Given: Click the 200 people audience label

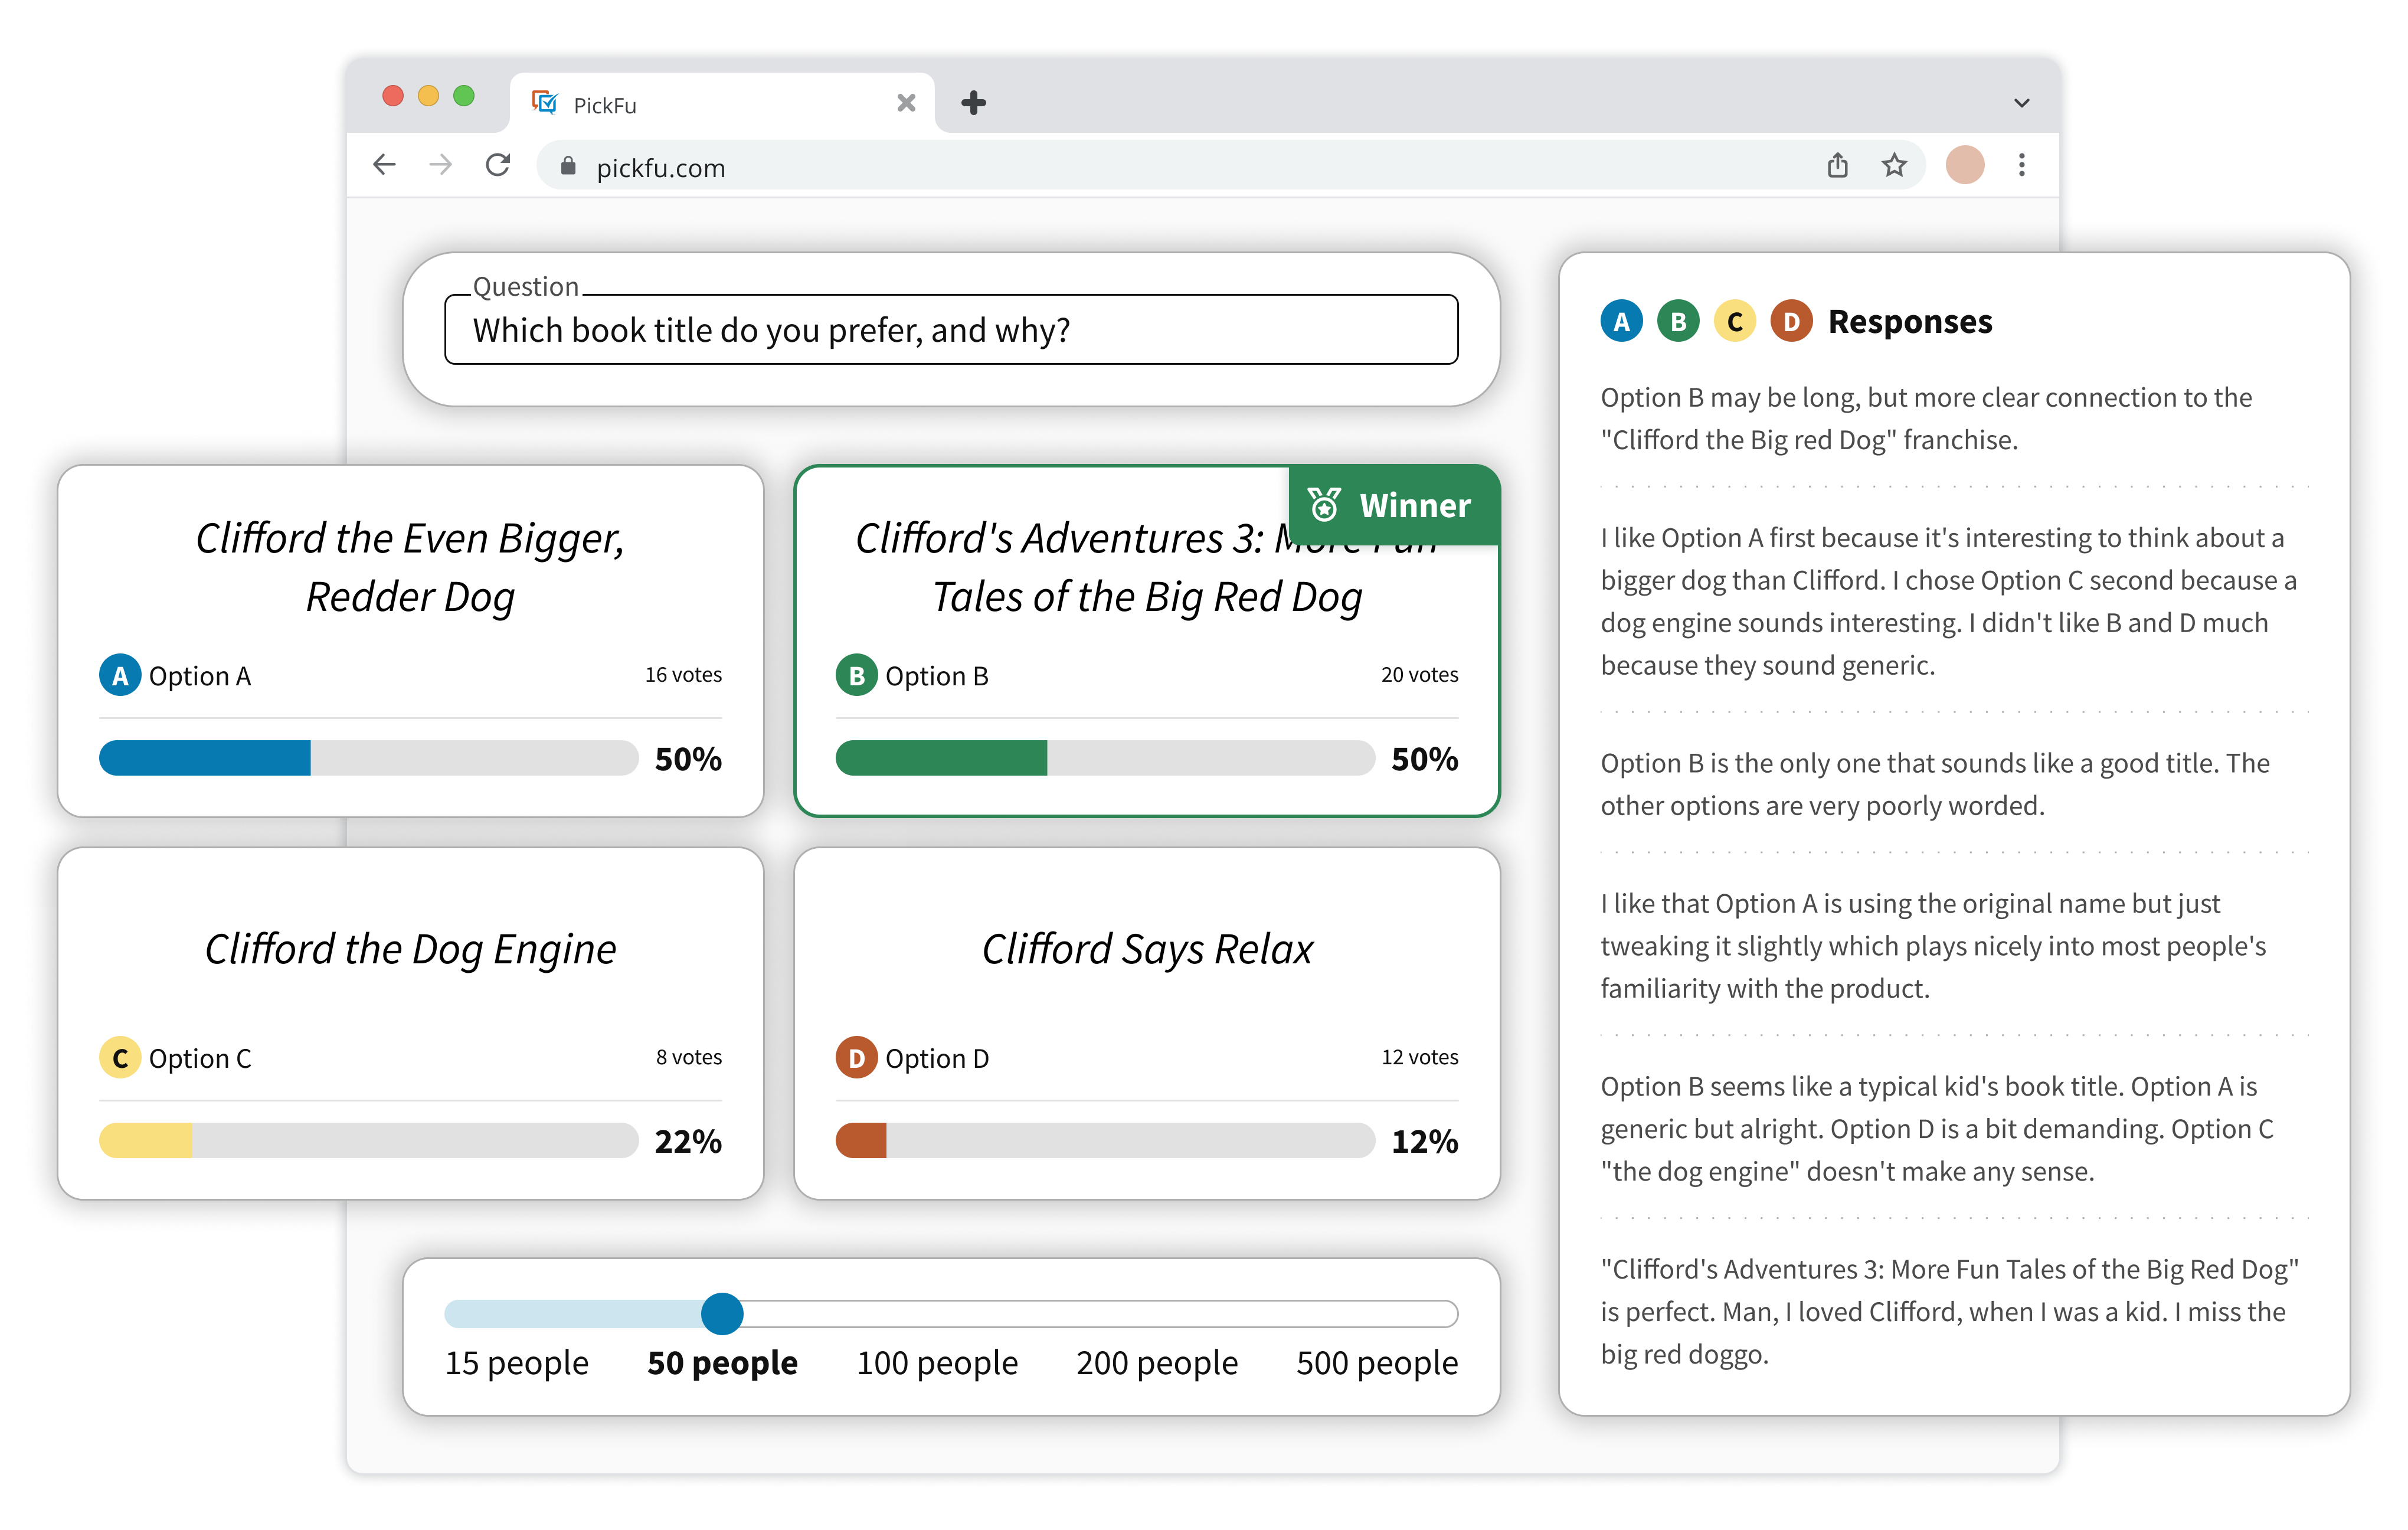Looking at the screenshot, I should 1156,1362.
